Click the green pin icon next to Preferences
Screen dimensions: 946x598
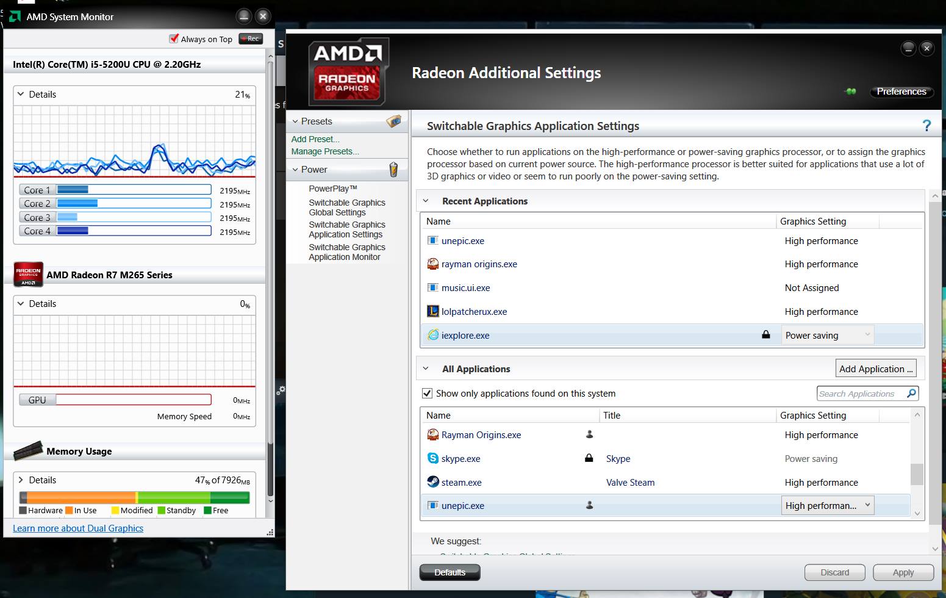click(x=851, y=92)
